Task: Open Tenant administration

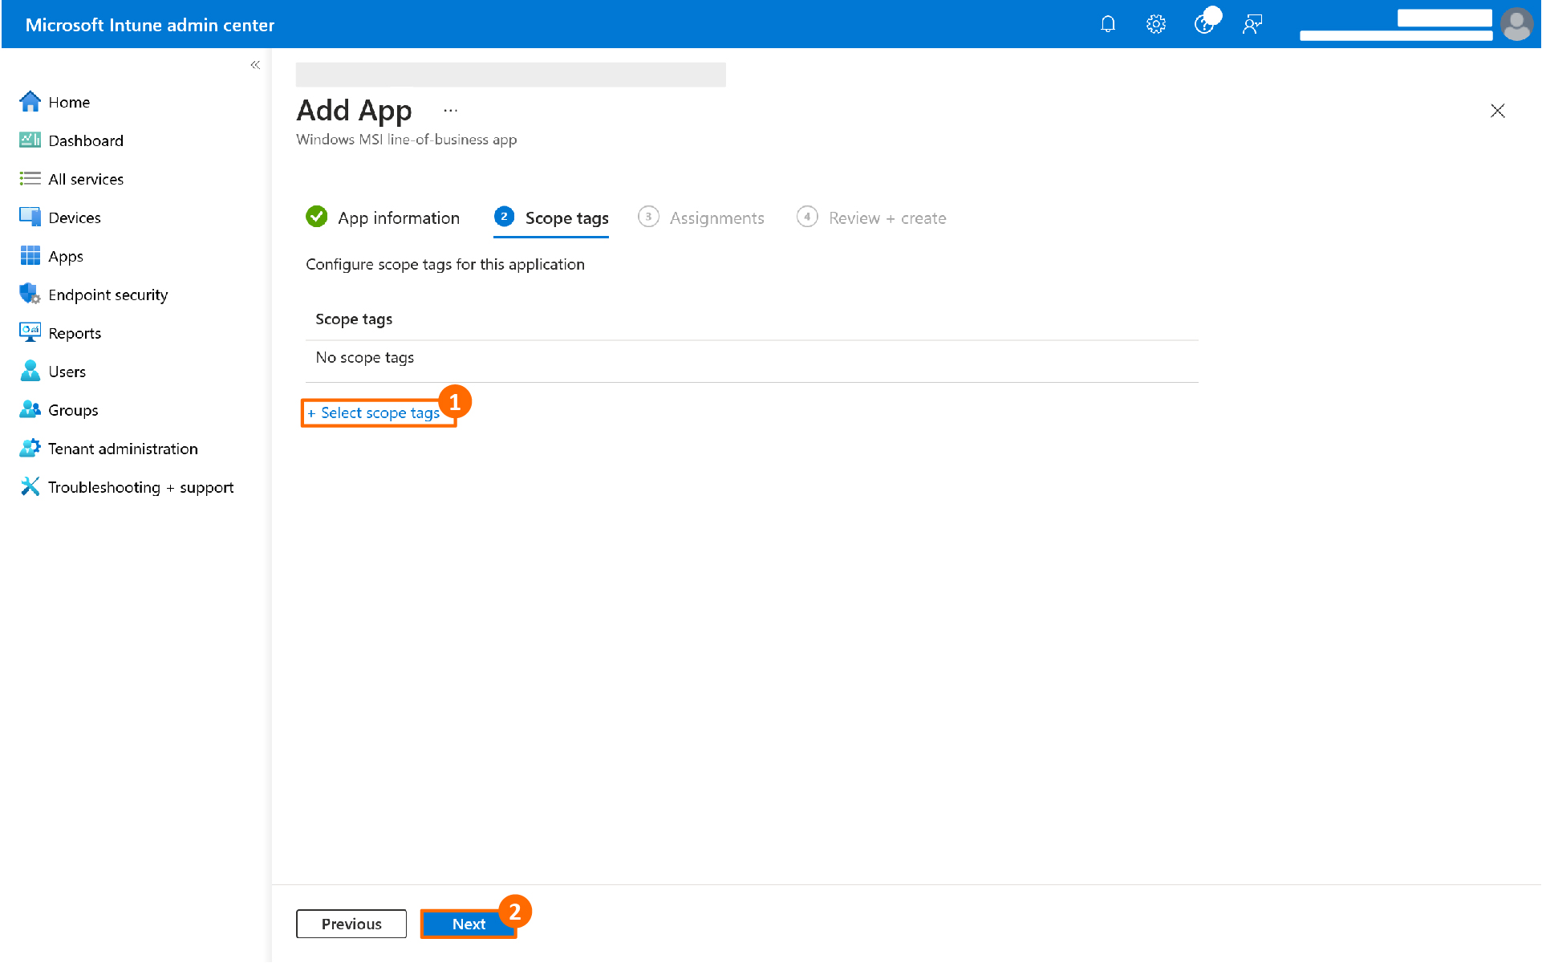Action: click(122, 448)
